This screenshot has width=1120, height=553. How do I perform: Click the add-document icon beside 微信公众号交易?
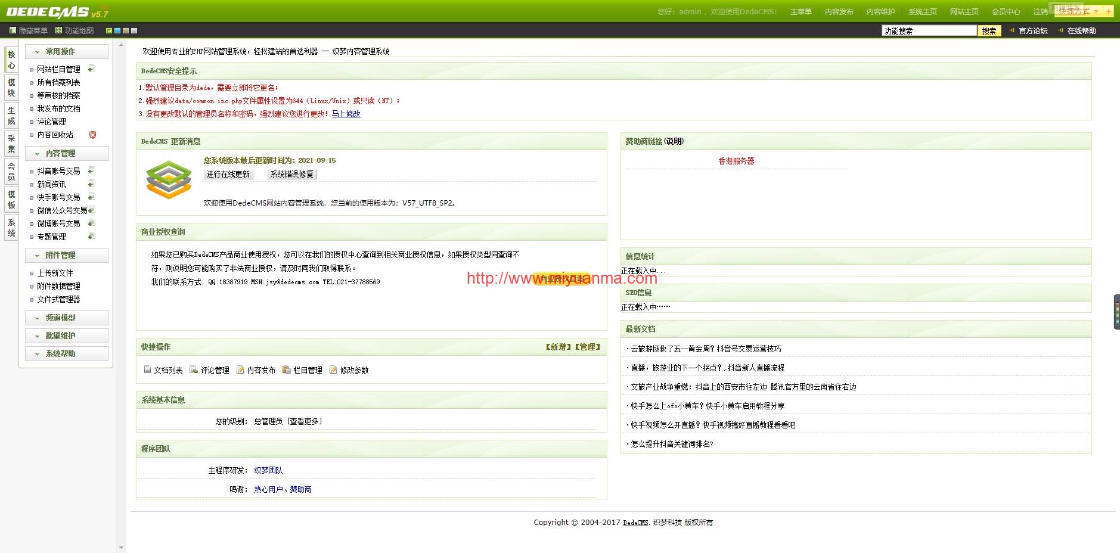tap(92, 210)
